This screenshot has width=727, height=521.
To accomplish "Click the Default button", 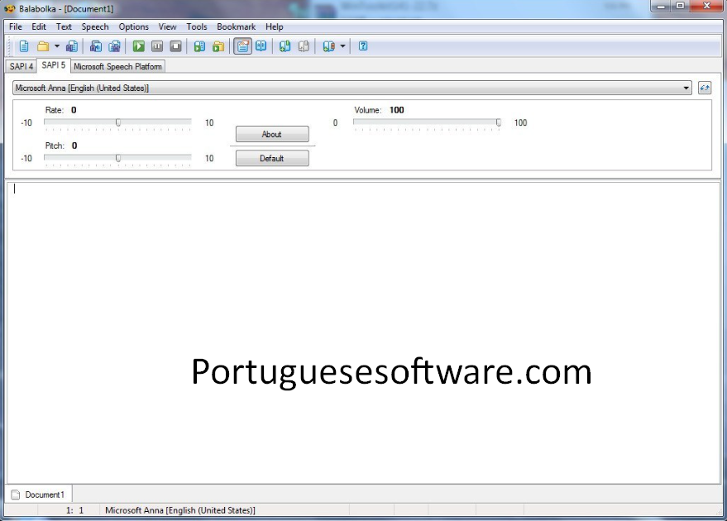I will click(x=272, y=158).
